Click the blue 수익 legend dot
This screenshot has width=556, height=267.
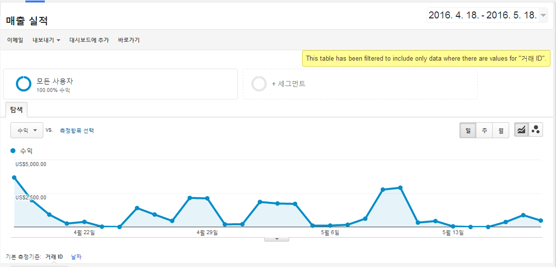[13, 151]
